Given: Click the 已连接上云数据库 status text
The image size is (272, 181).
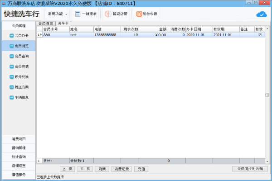Looking at the screenshot, I should point(50,177).
